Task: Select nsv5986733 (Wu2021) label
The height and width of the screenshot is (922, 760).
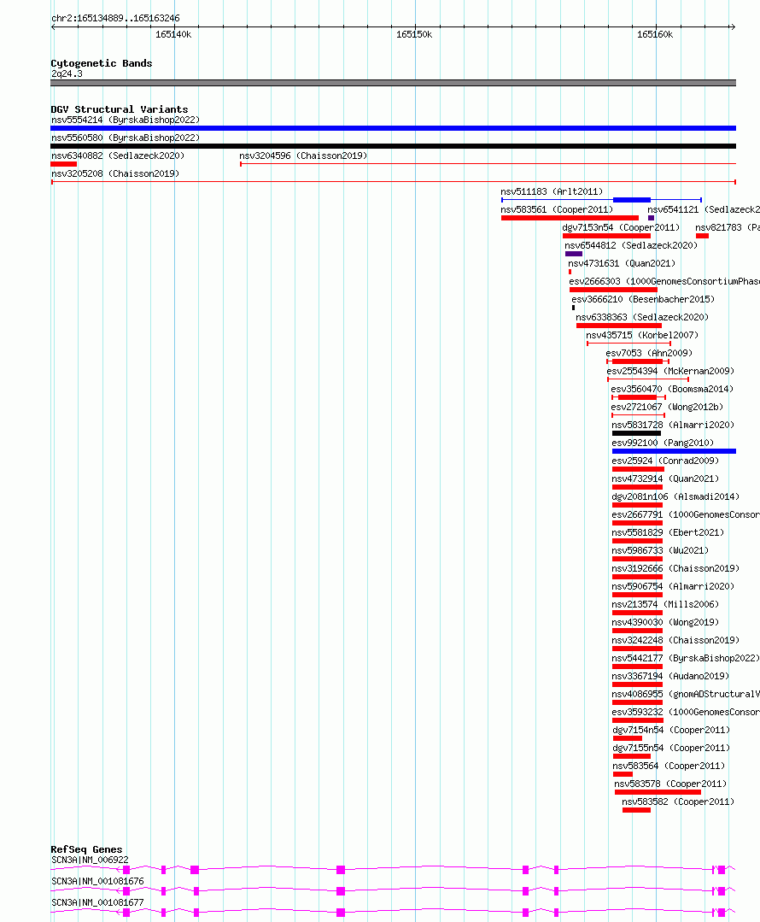Action: point(660,550)
